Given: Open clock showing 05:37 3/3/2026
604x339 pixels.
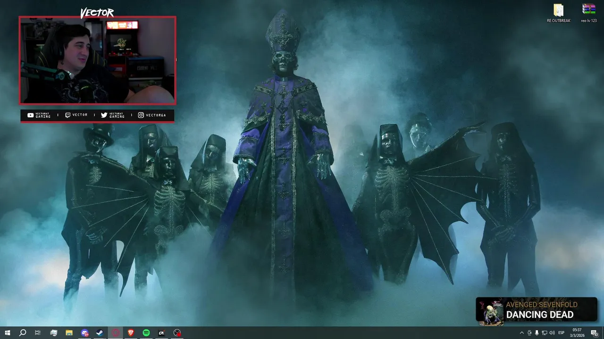Looking at the screenshot, I should [577, 333].
